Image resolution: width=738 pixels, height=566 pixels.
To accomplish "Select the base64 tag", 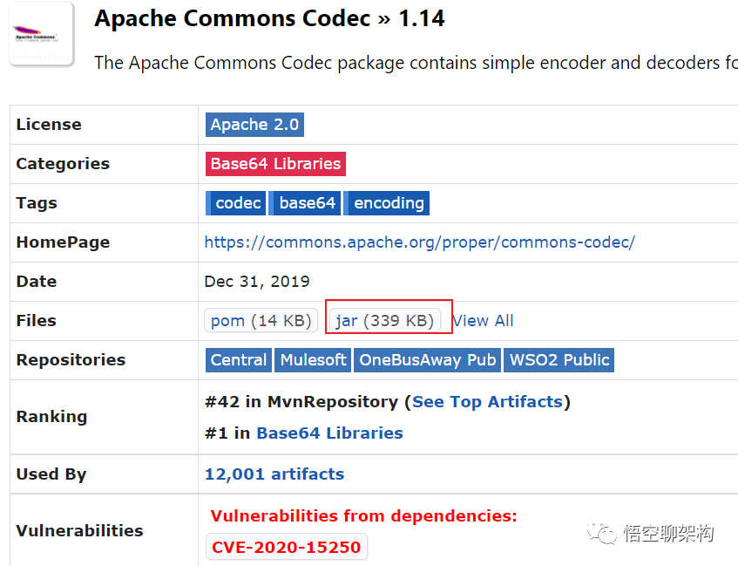I will (306, 203).
